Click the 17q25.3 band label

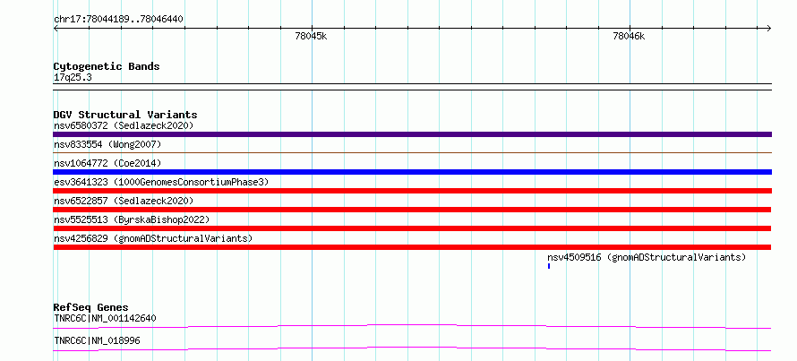tap(73, 78)
